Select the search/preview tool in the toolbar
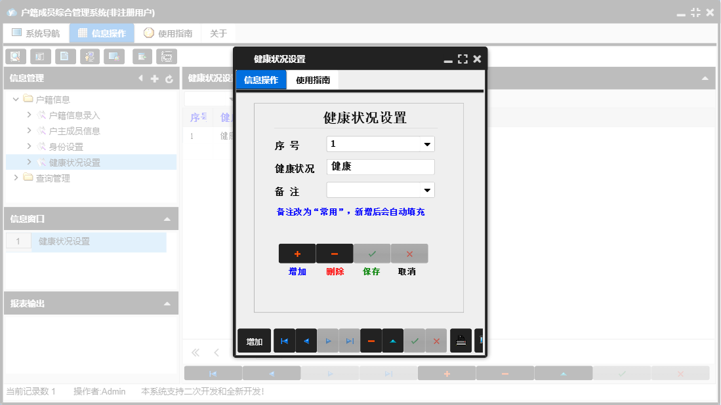721x405 pixels. click(15, 56)
